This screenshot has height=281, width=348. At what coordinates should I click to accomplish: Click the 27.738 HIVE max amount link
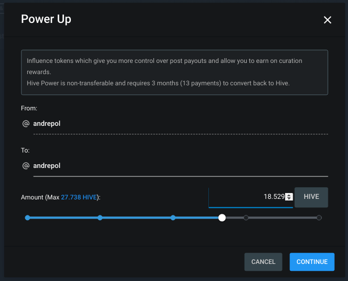79,197
